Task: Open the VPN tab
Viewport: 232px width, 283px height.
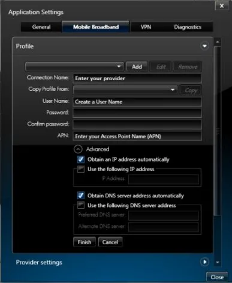Action: (146, 27)
